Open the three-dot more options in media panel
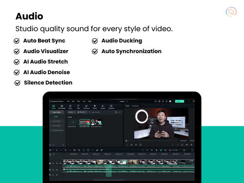244x183 pixels. click(120, 112)
